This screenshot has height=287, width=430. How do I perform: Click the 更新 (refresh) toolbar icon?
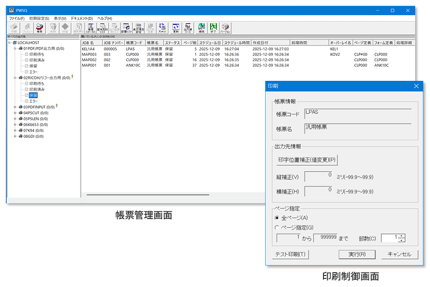pyautogui.click(x=175, y=28)
